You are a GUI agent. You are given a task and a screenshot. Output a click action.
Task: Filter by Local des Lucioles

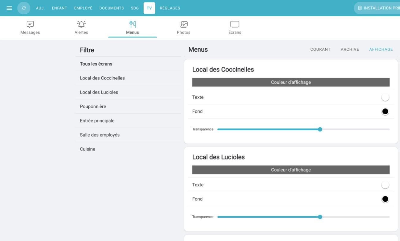pyautogui.click(x=128, y=92)
